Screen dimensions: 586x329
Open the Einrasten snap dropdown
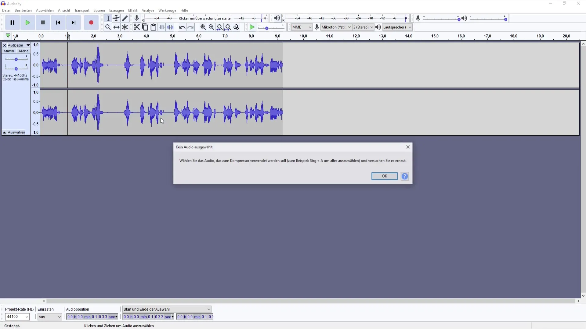coord(50,317)
